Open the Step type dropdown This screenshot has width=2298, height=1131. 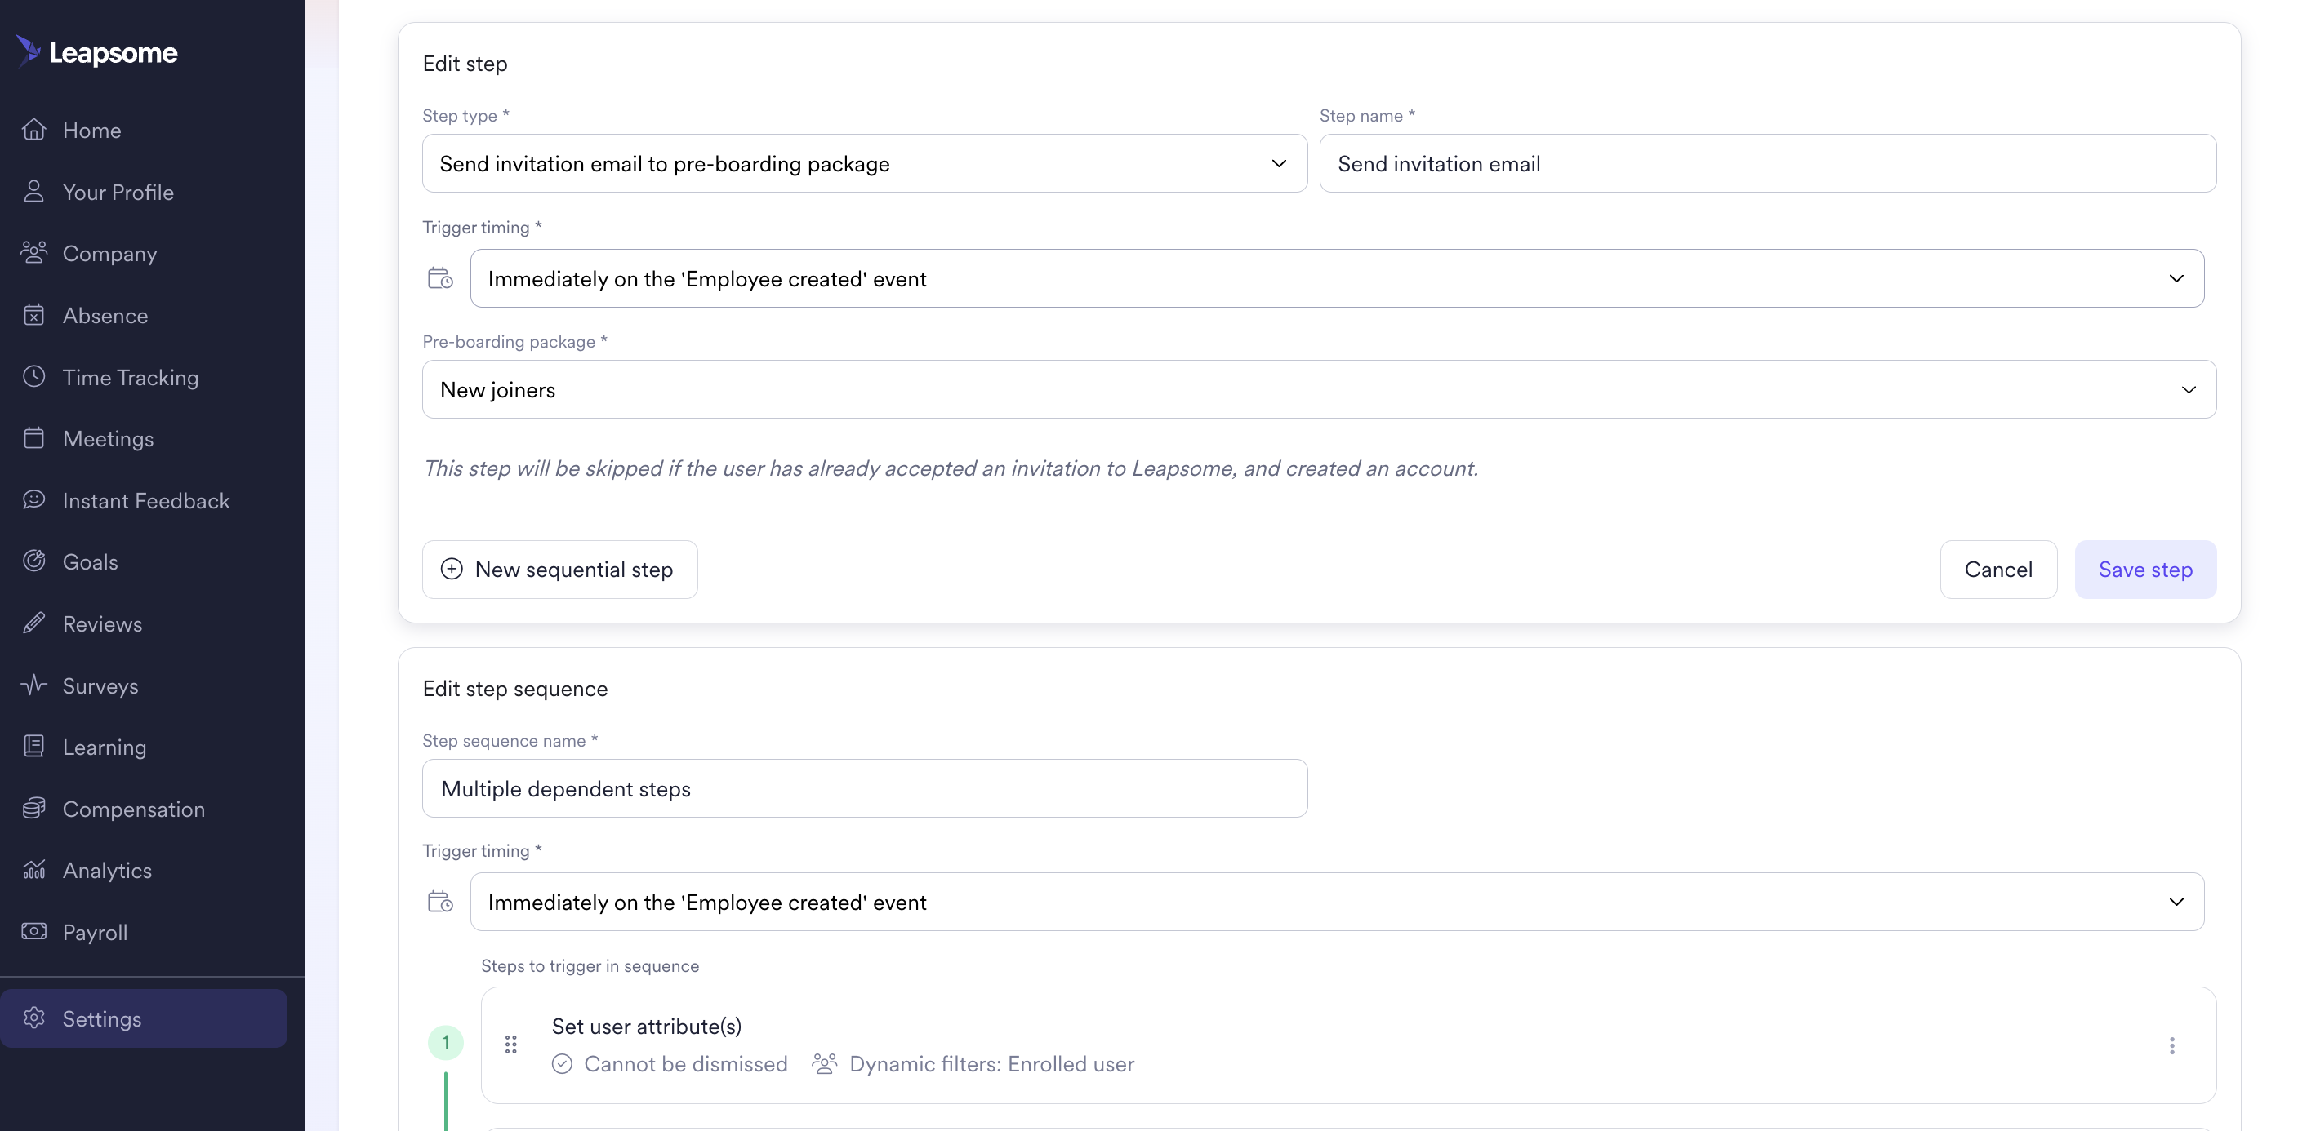pyautogui.click(x=865, y=163)
